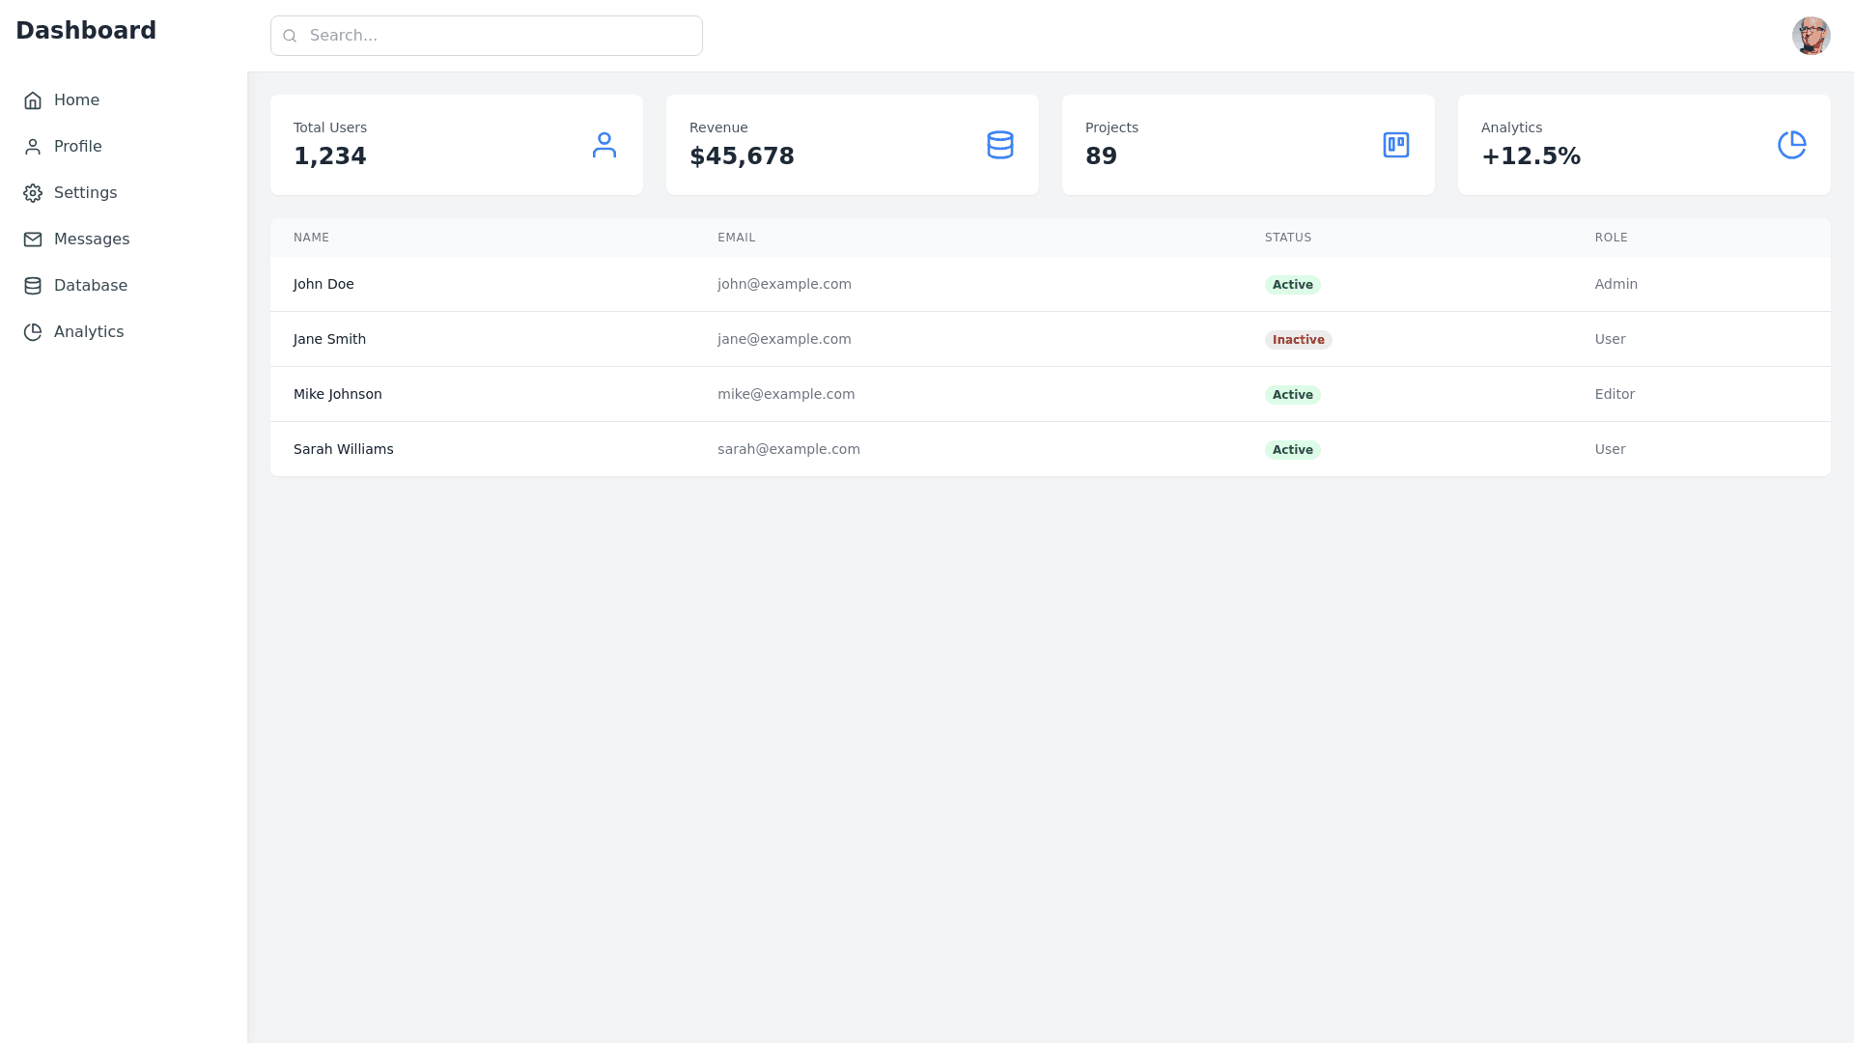This screenshot has width=1854, height=1043.
Task: Click the Active badge for John Doe
Action: 1293,284
